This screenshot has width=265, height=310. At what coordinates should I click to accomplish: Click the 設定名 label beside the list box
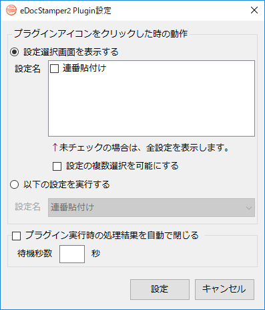(27, 69)
